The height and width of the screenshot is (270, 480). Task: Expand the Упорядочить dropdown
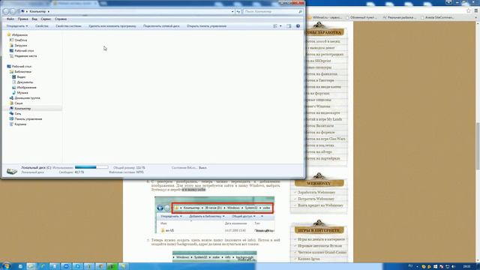(17, 26)
